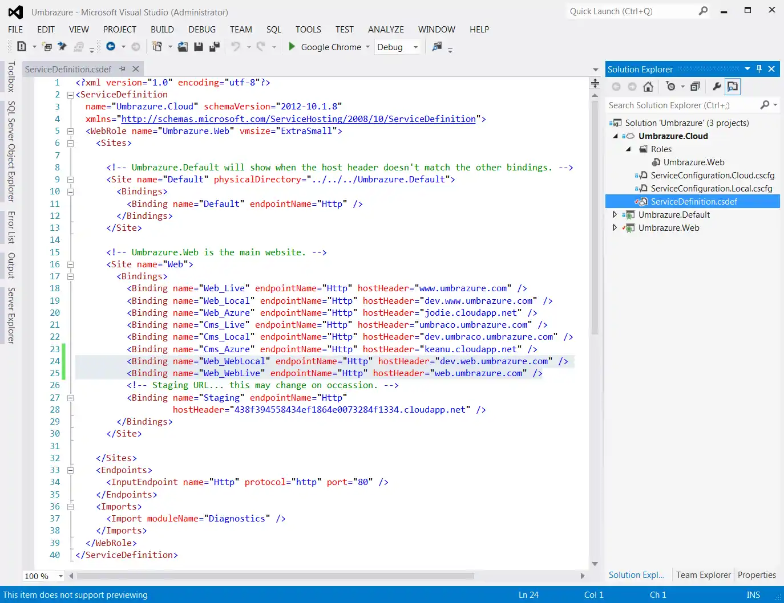Click the Solution Explorer back arrow icon

click(616, 87)
